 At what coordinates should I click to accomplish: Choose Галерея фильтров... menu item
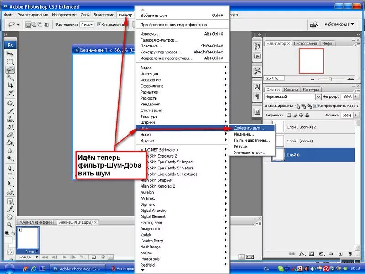(x=182, y=40)
